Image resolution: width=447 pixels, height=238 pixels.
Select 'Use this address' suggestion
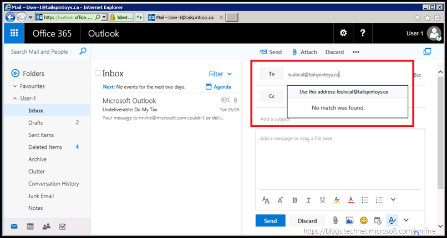(348, 92)
